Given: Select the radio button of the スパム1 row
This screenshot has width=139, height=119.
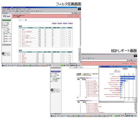Looking at the screenshot, I should coord(20,34).
